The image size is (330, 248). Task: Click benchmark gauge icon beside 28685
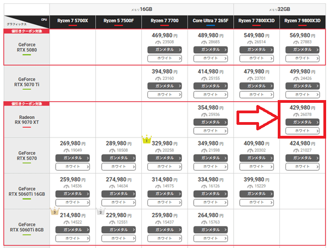(204, 42)
